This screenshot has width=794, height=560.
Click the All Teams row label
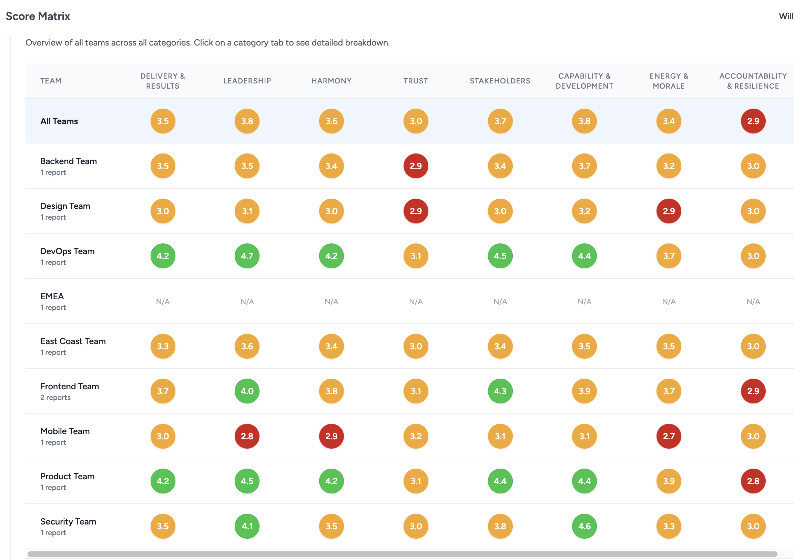point(59,121)
